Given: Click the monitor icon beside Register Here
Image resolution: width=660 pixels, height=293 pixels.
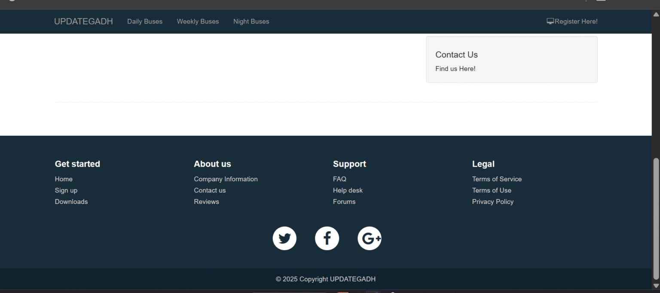Looking at the screenshot, I should (x=550, y=21).
